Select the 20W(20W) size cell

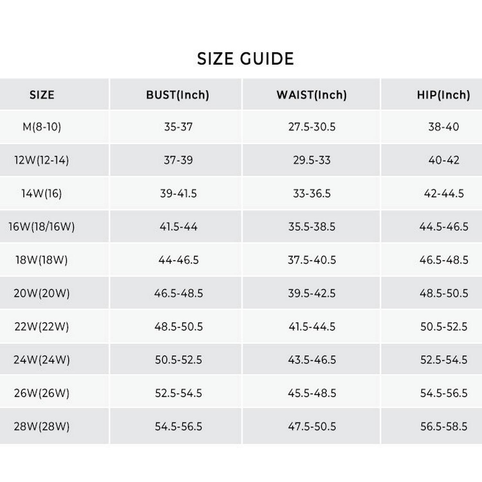[x=42, y=293]
